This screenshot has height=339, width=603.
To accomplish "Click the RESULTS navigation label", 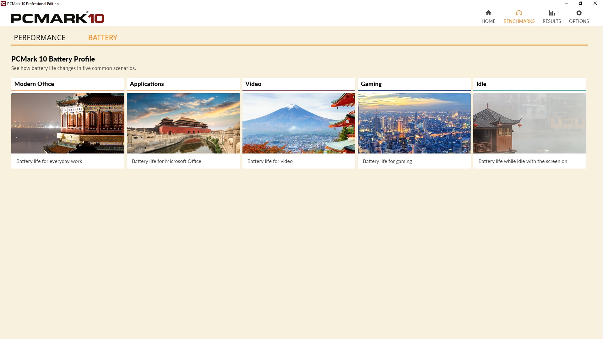I will [x=552, y=21].
